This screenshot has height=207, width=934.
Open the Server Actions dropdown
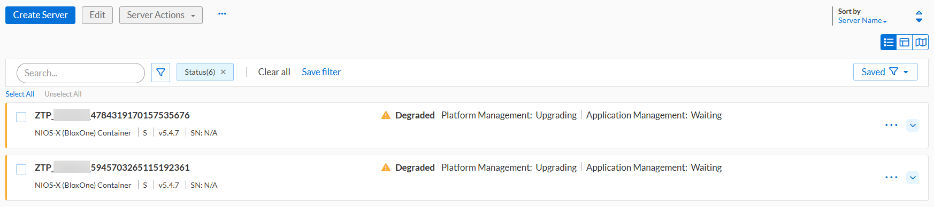coord(161,15)
